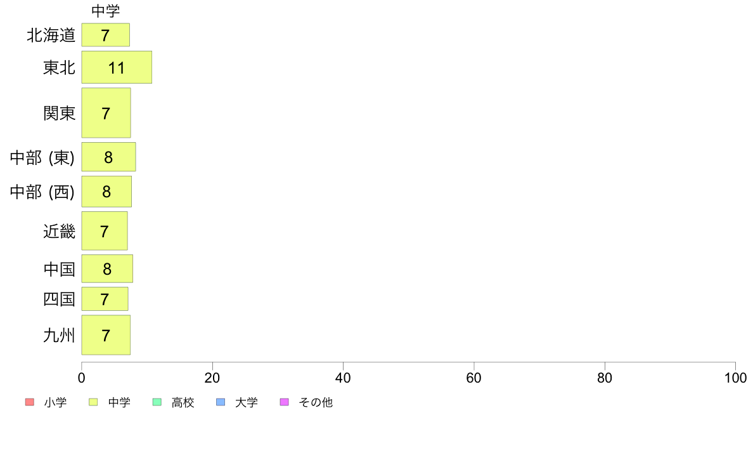Viewport: 753px width, 467px height.
Task: Select the 北海道 bar showing 7
Action: [x=106, y=35]
